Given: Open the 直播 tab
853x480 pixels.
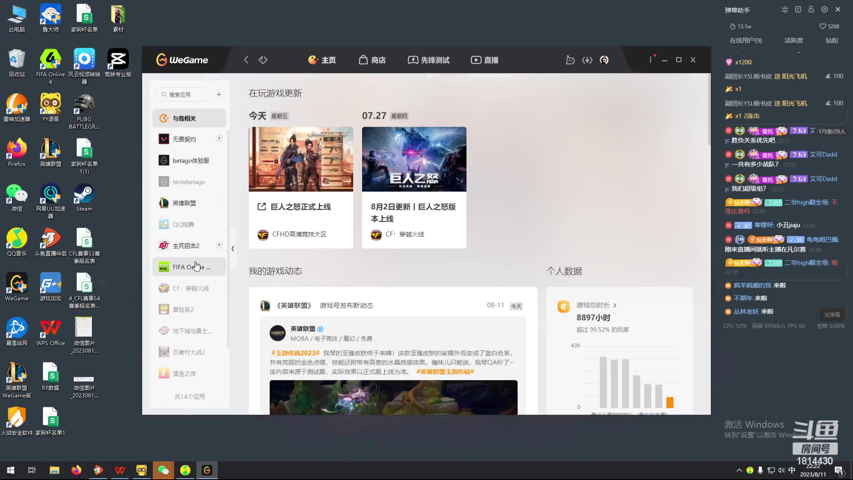Looking at the screenshot, I should pyautogui.click(x=484, y=60).
